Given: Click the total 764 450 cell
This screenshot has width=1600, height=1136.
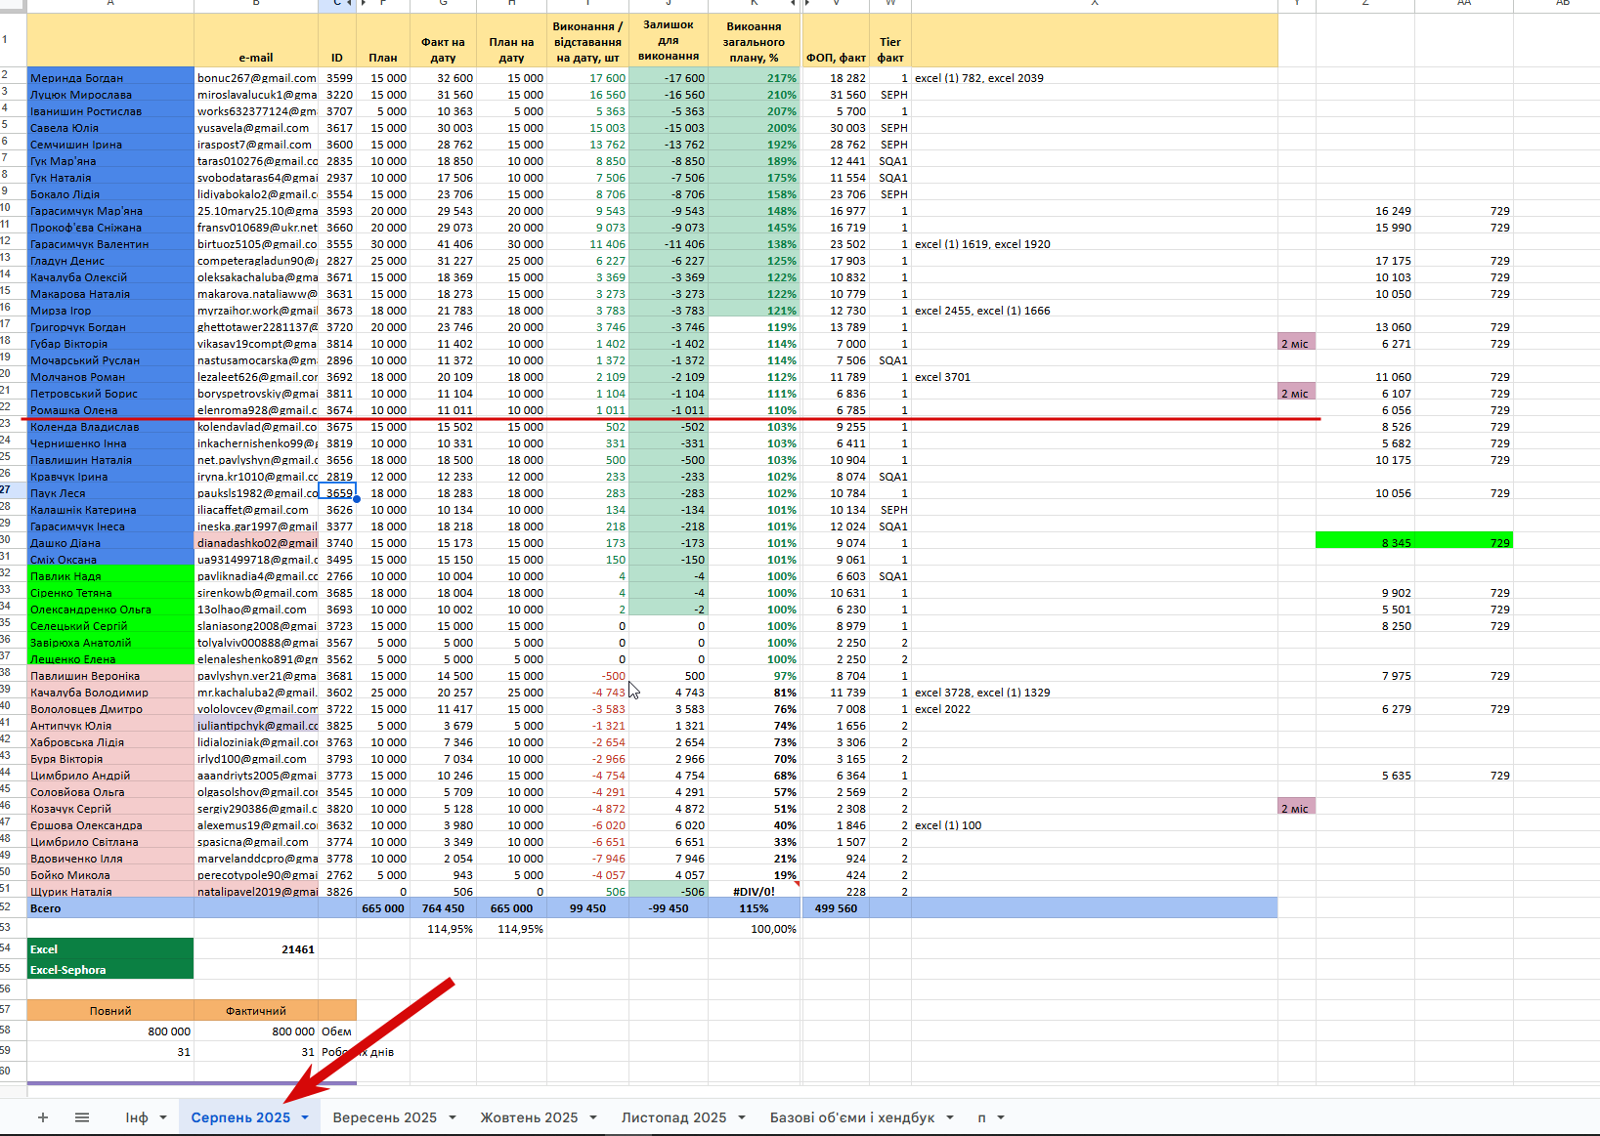Looking at the screenshot, I should click(443, 908).
